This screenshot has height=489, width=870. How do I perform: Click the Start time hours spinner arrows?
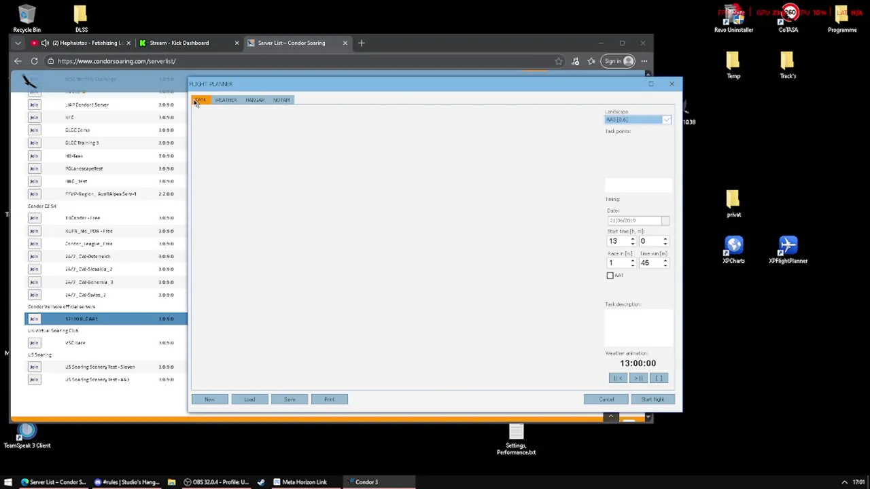[633, 241]
